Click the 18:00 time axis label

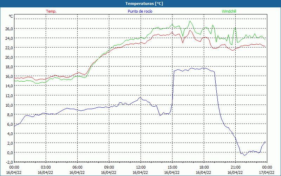point(204,168)
